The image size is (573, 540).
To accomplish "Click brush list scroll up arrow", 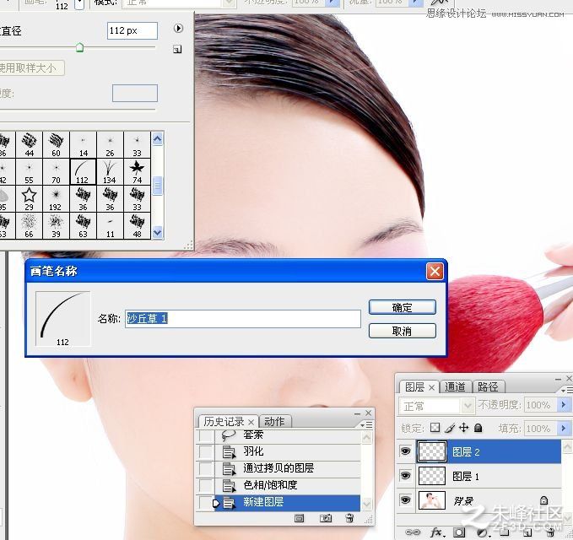I will [158, 139].
